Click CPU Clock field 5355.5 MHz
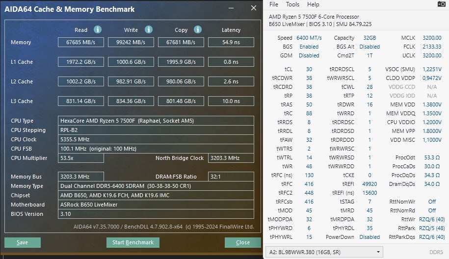Viewport: 449px width, 259px height. [156, 139]
